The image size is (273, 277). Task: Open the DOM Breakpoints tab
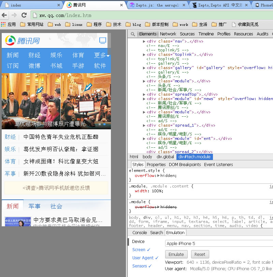coord(185,165)
